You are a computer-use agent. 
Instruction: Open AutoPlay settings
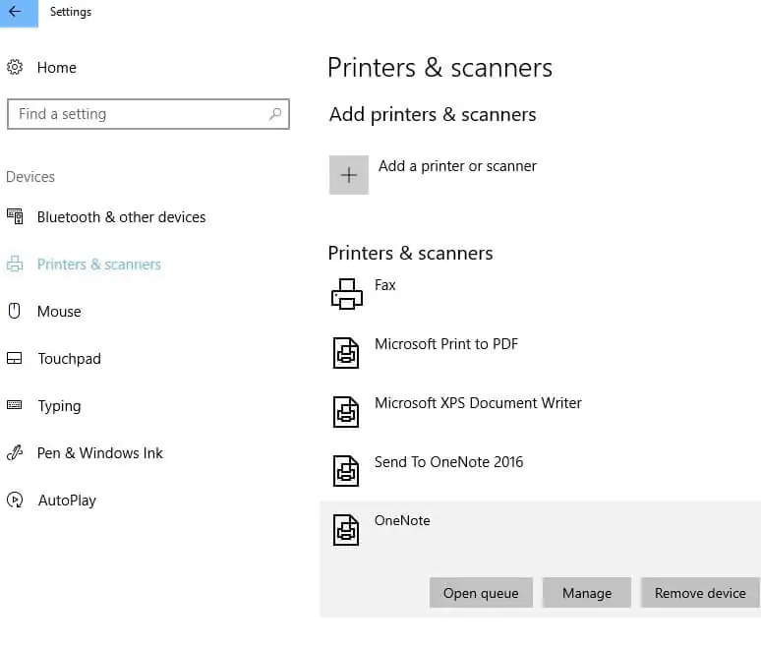click(x=67, y=501)
